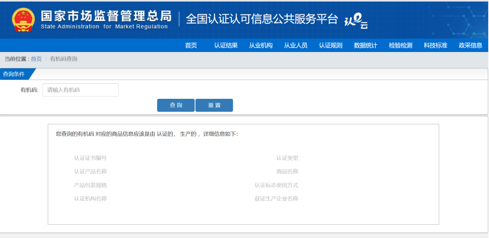Select the 从业人员 navigation item
This screenshot has height=238, width=489.
click(296, 46)
